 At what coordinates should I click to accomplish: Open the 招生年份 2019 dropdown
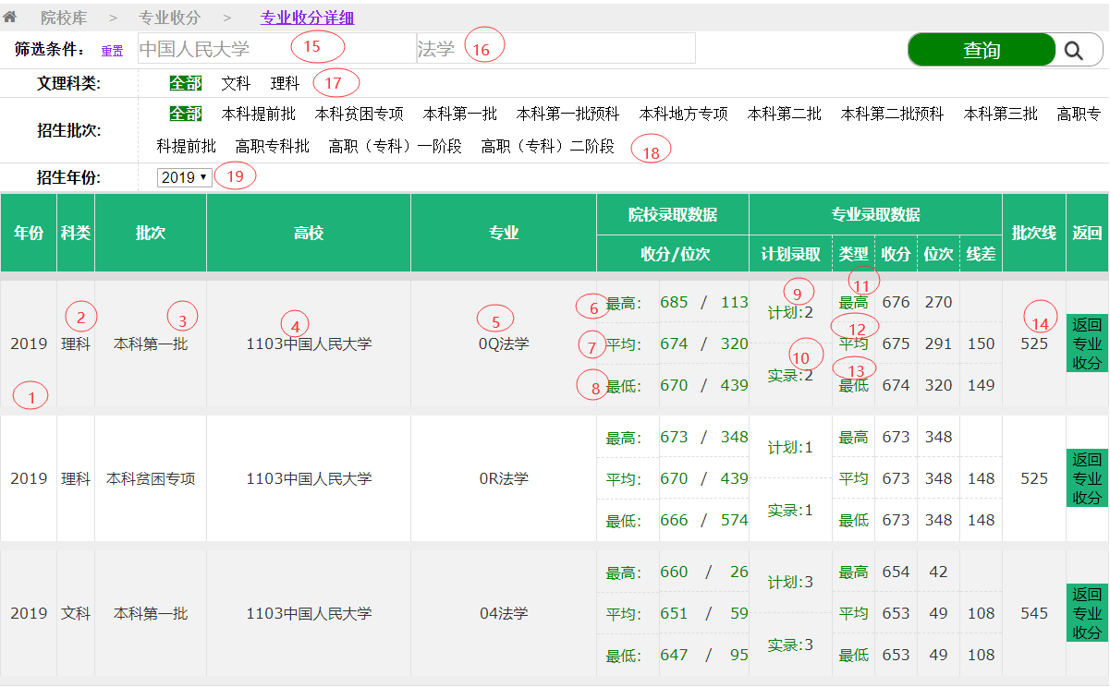coord(184,177)
